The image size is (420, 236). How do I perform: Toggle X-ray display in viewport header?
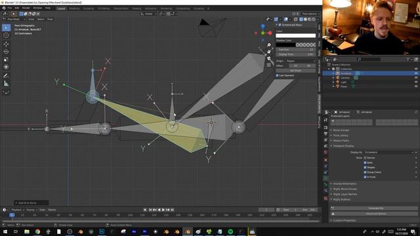(296, 19)
